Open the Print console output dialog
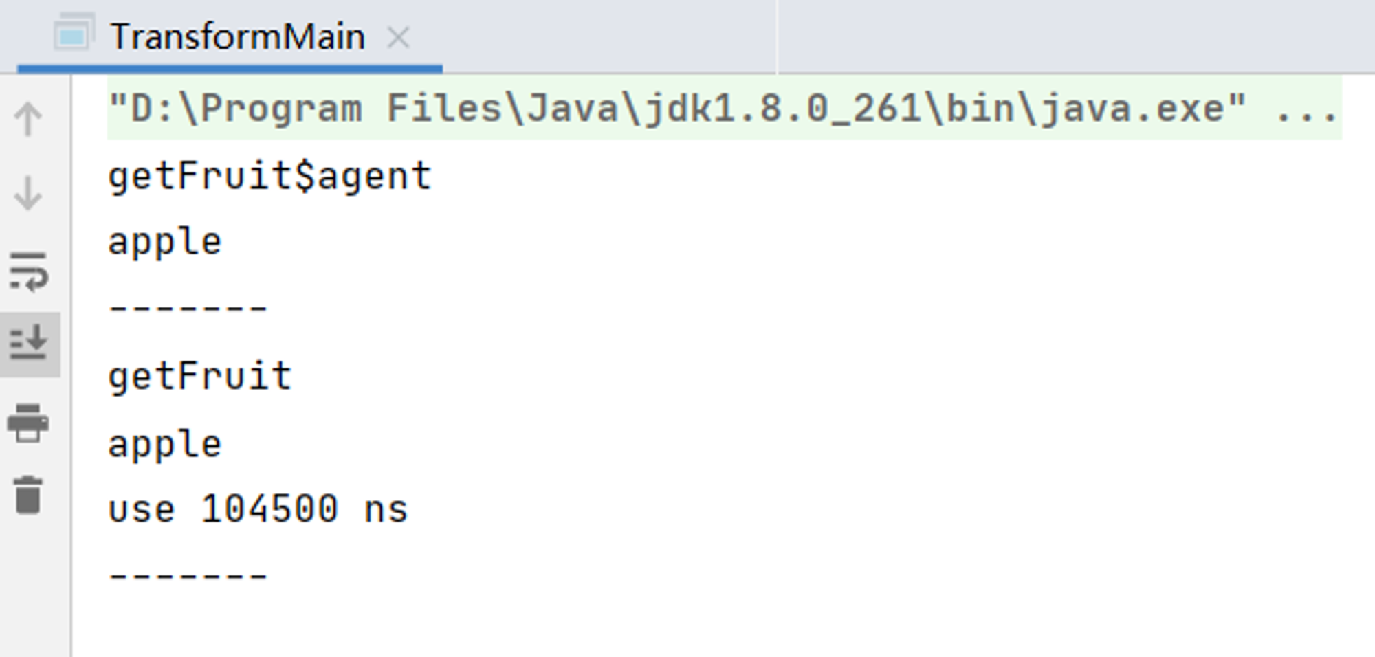Screen dimensions: 1375x657 28,423
